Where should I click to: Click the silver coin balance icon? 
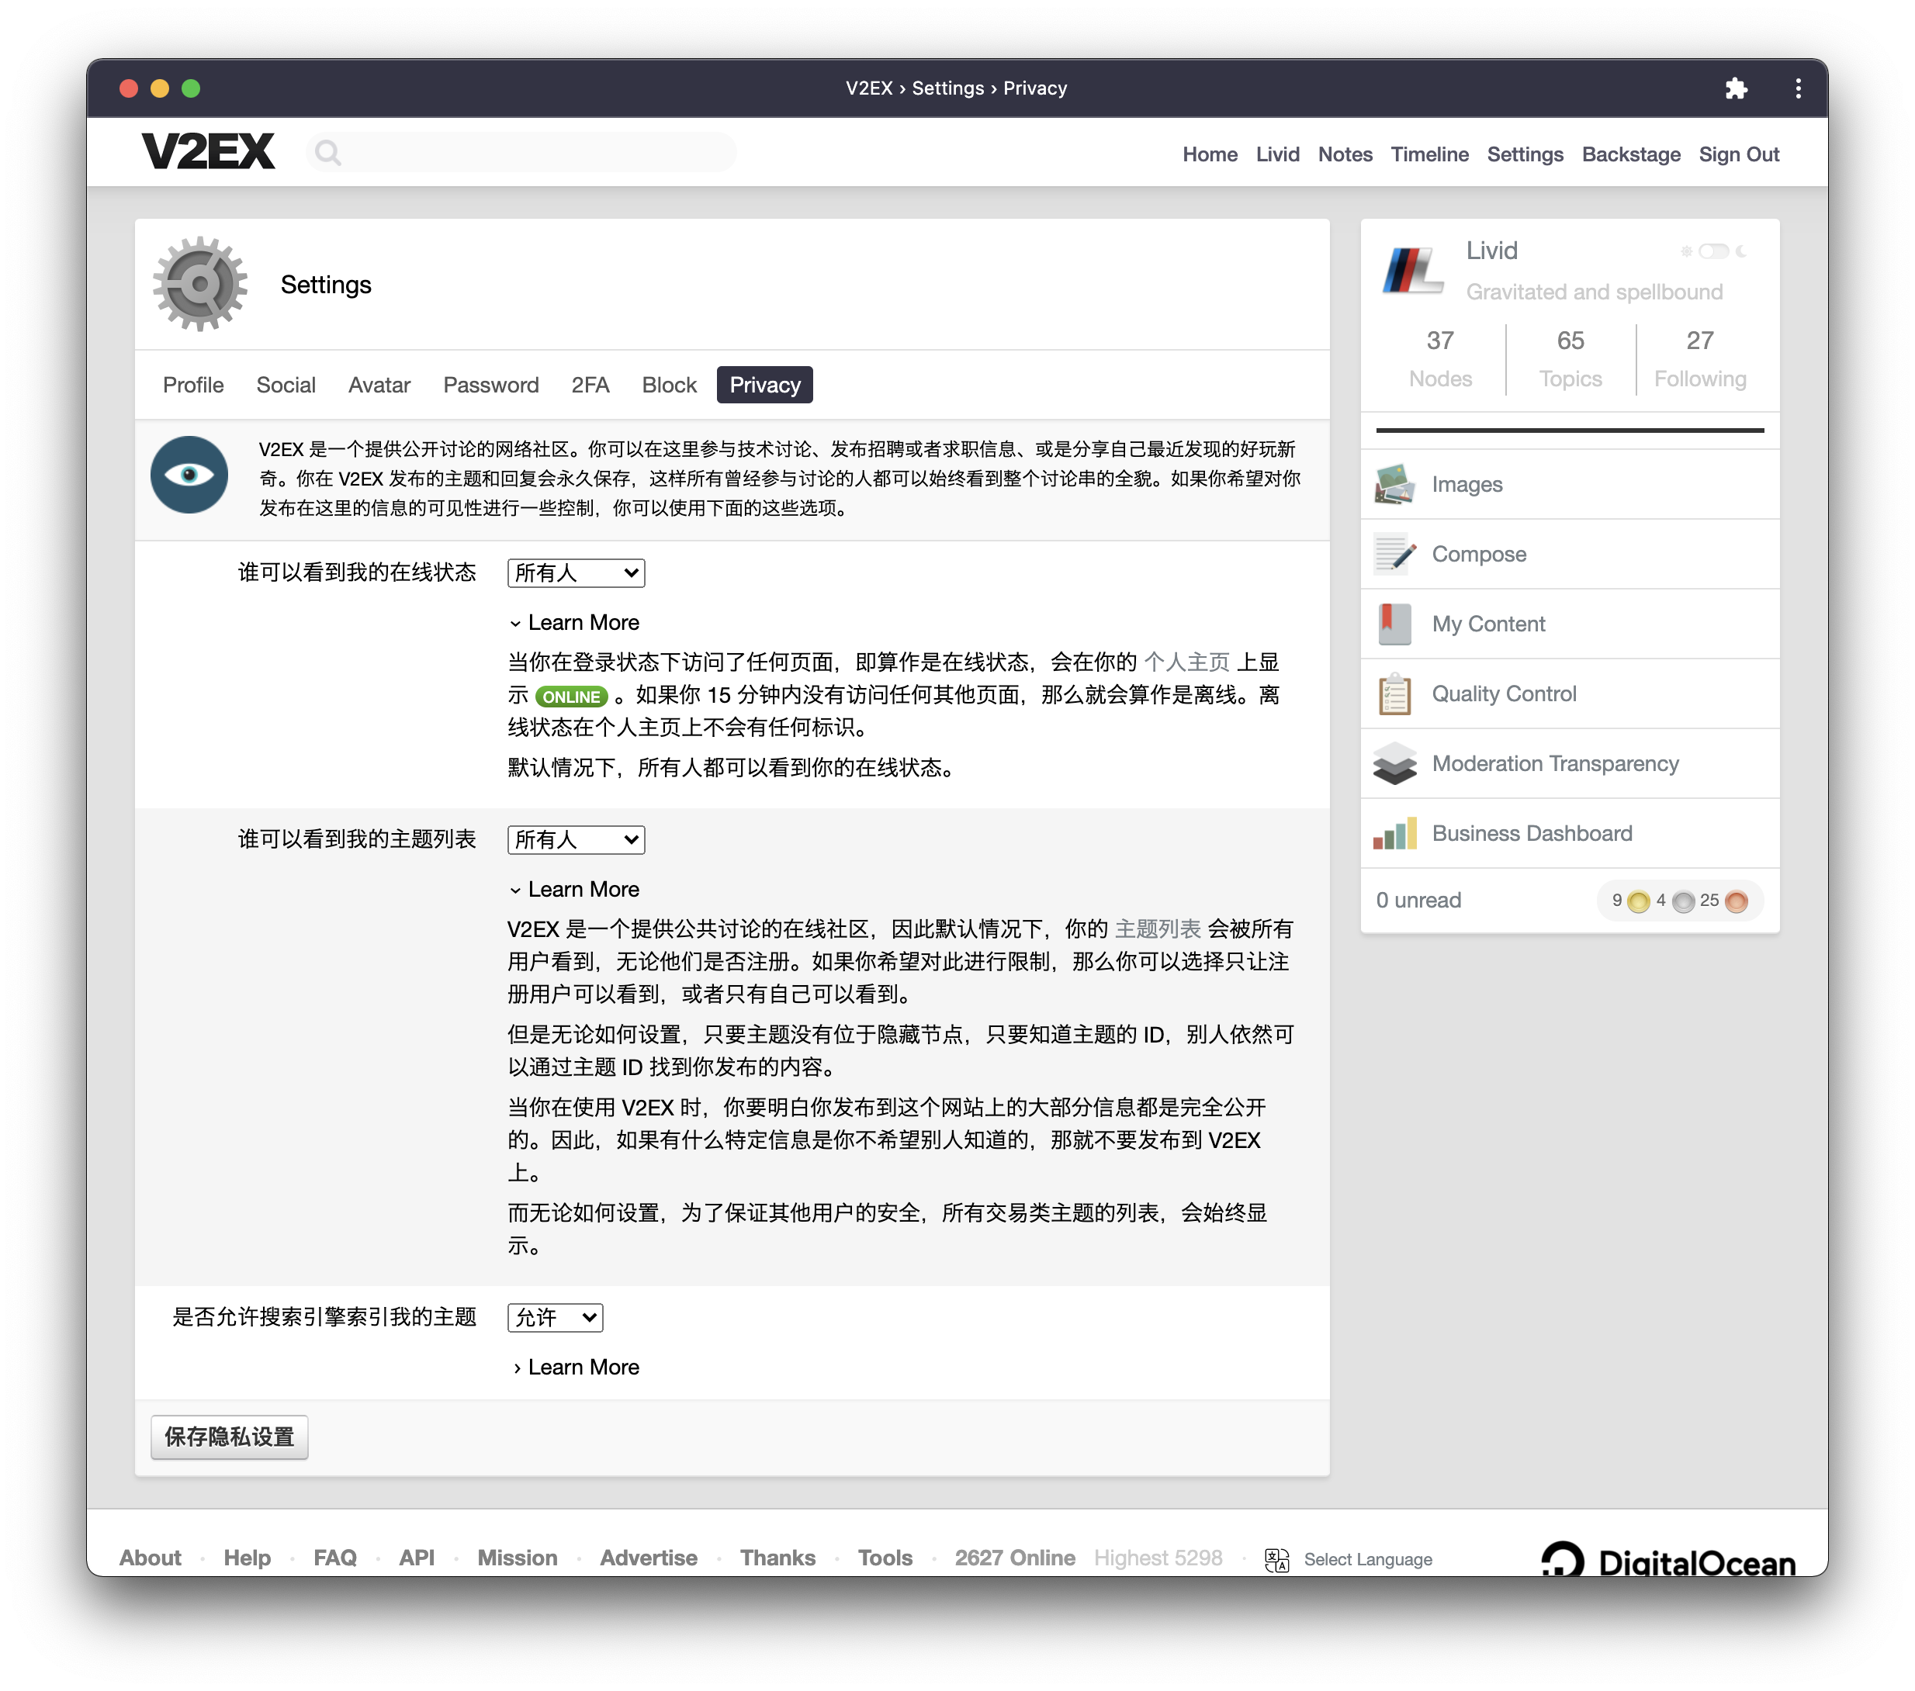(x=1683, y=901)
